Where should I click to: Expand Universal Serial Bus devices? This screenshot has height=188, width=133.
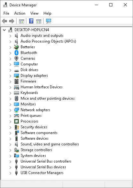(10, 167)
